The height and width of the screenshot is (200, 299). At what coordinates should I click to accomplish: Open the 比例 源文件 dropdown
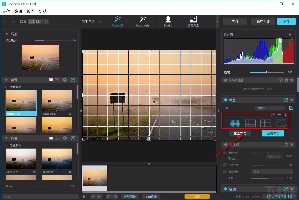coord(270,108)
